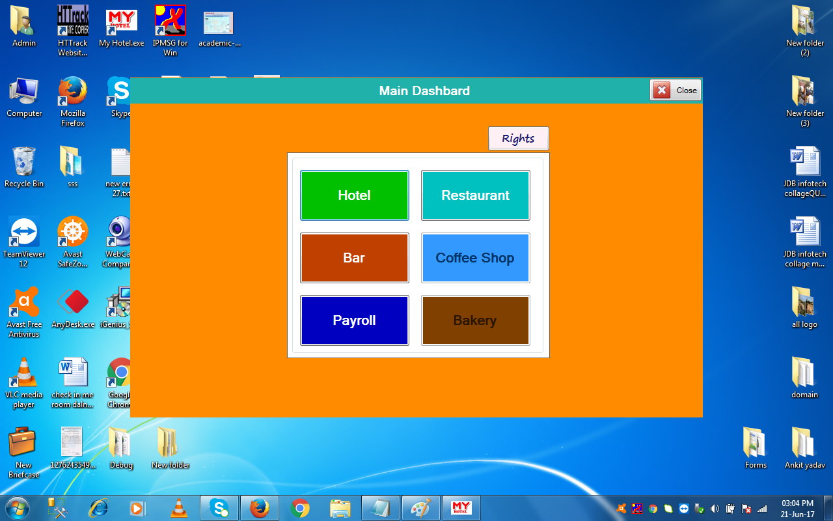833x521 pixels.
Task: Select the sss folder on desktop
Action: point(73,168)
